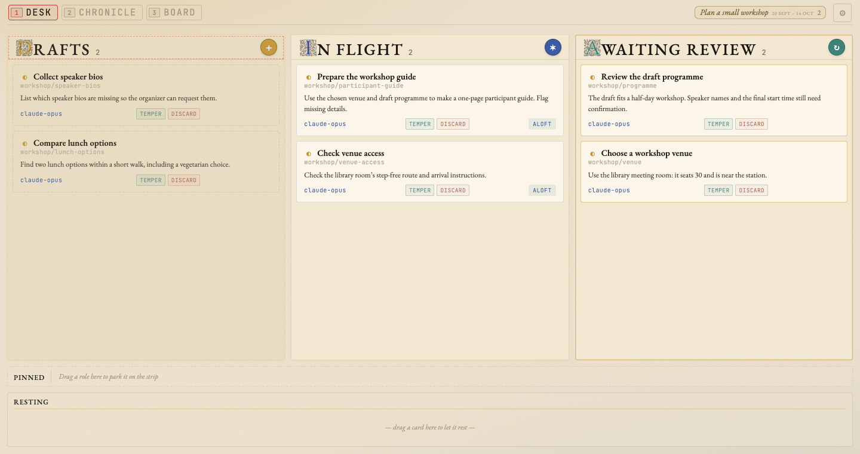Image resolution: width=860 pixels, height=454 pixels.
Task: Temper the Choose a workshop venue card
Action: pyautogui.click(x=718, y=191)
